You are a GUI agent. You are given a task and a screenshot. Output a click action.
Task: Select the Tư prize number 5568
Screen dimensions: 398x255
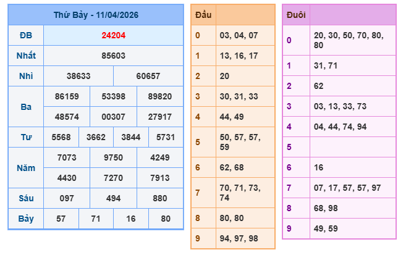[61, 137]
